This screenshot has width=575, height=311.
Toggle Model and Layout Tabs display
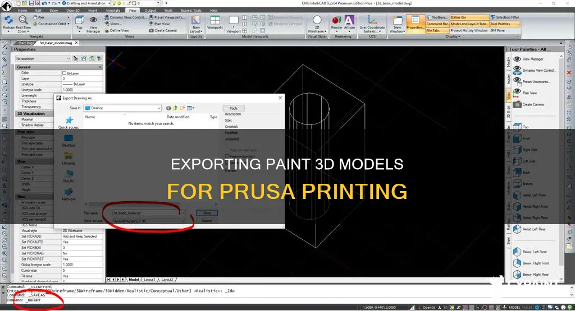pyautogui.click(x=469, y=24)
